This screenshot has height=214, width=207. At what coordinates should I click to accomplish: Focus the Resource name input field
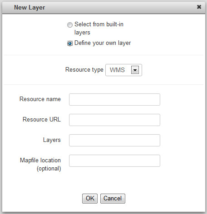114,99
